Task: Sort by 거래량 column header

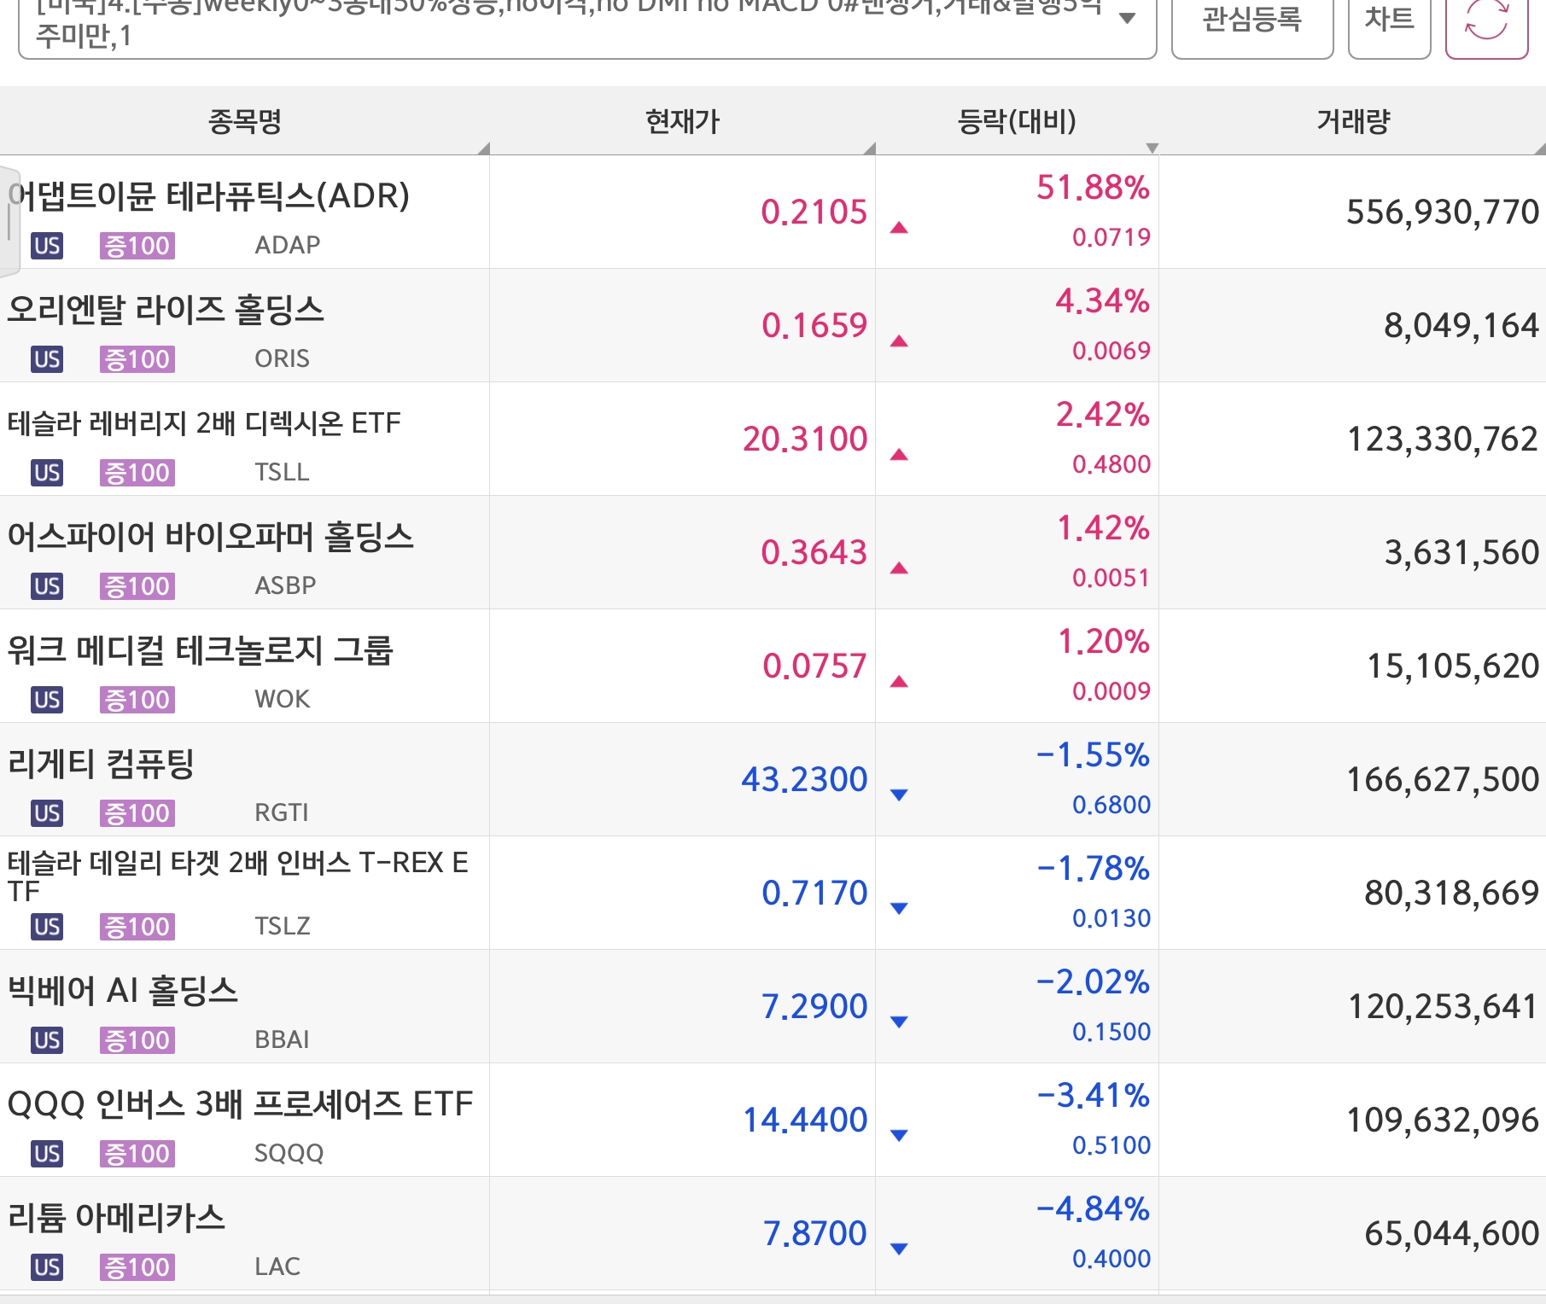Action: 1353,121
